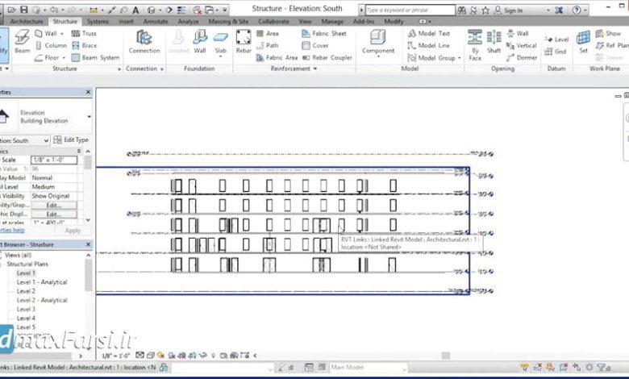Select Shaft opening tool
629x379 pixels.
coord(494,42)
